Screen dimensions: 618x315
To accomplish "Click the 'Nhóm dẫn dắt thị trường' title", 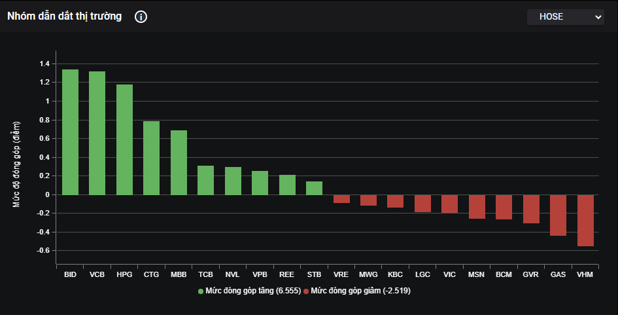I will pos(64,17).
